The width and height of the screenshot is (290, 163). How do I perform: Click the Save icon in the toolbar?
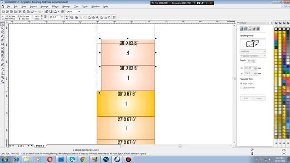click(11, 12)
